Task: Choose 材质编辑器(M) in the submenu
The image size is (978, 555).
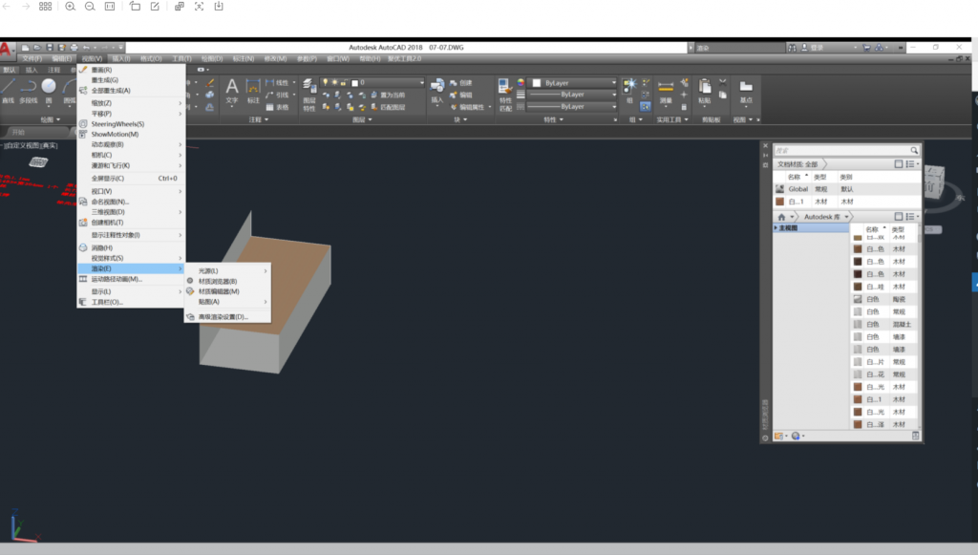Action: tap(218, 291)
